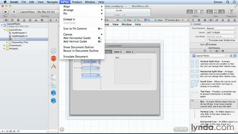Toggle Truncates Last Visible Line checkbox
Viewport: 238px width, 134px height.
pyautogui.click(x=207, y=40)
